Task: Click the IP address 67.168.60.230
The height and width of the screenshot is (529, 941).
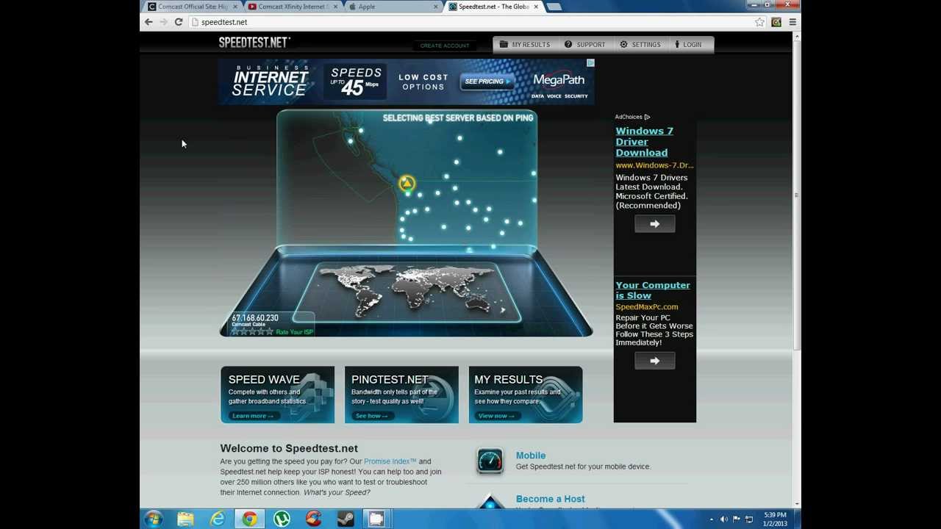Action: click(x=255, y=318)
